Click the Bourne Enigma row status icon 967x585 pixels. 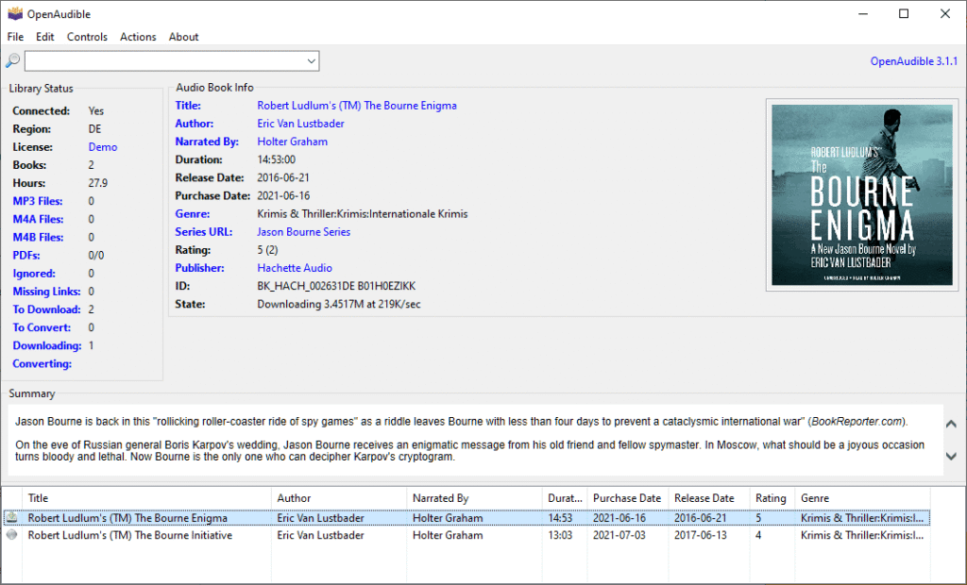(11, 518)
